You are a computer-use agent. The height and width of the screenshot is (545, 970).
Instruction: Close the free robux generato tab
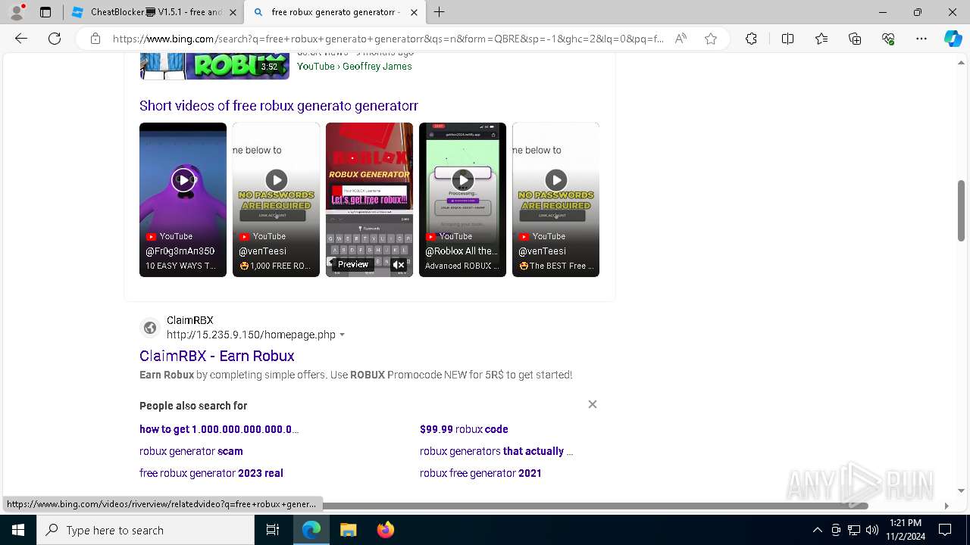pyautogui.click(x=414, y=12)
